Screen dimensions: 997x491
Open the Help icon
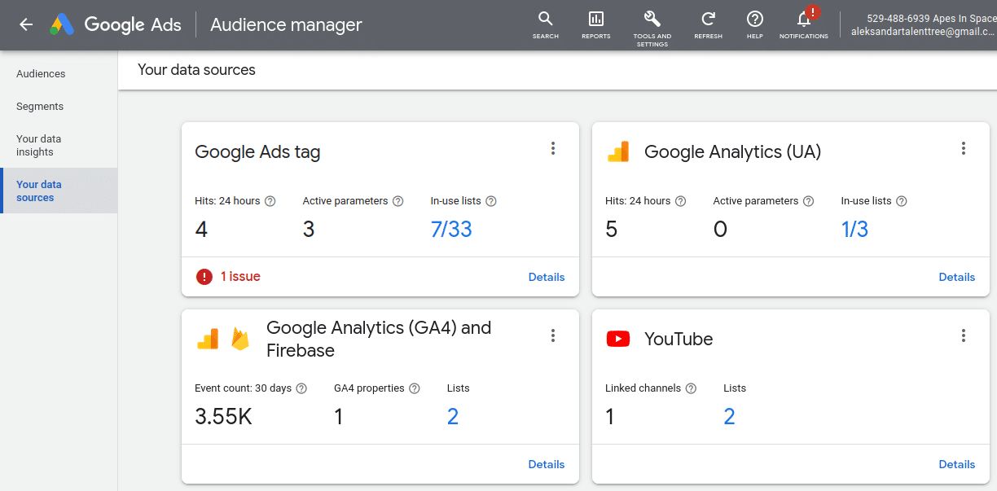(x=754, y=20)
